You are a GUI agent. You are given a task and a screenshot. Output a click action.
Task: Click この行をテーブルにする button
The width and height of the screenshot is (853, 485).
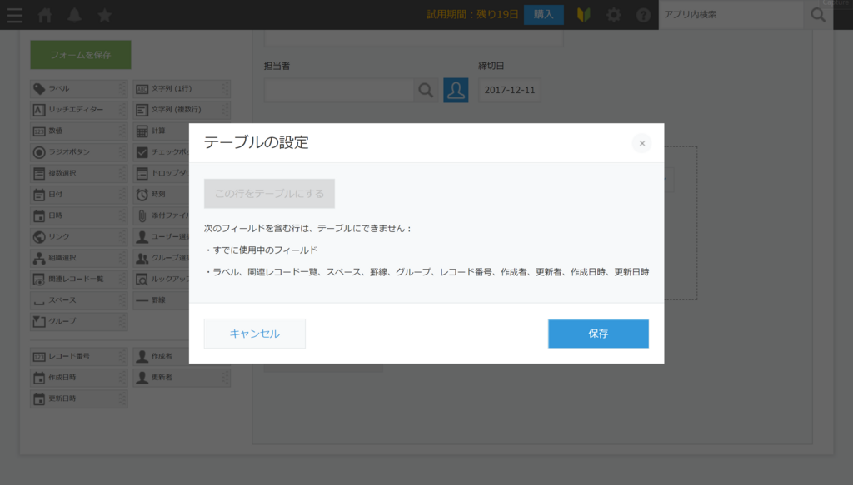(x=269, y=194)
